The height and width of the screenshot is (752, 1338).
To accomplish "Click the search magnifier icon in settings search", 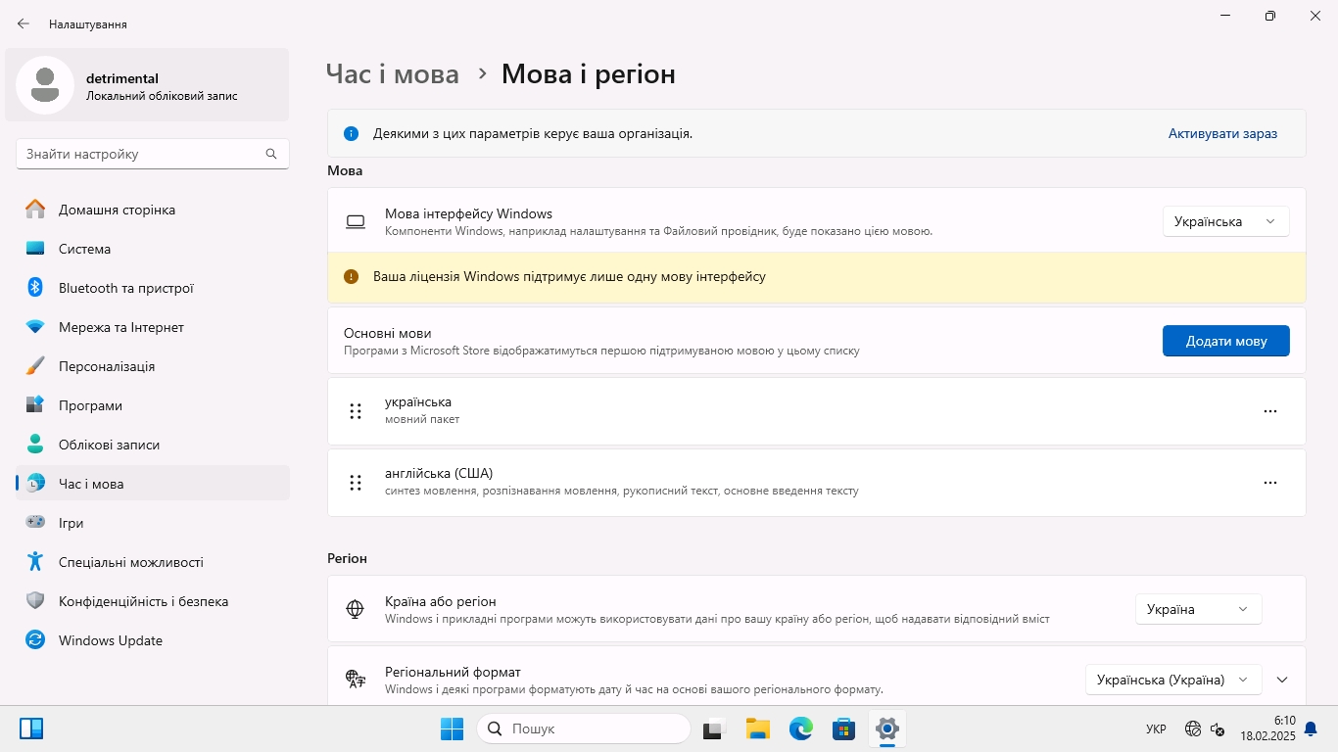I will pos(271,154).
